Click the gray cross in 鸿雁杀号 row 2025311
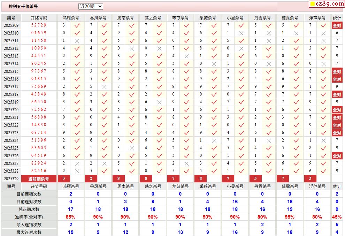 [x=77, y=41]
